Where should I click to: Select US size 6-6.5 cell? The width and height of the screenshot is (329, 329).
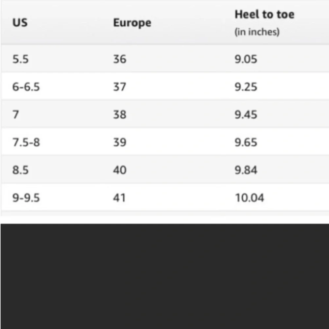26,87
